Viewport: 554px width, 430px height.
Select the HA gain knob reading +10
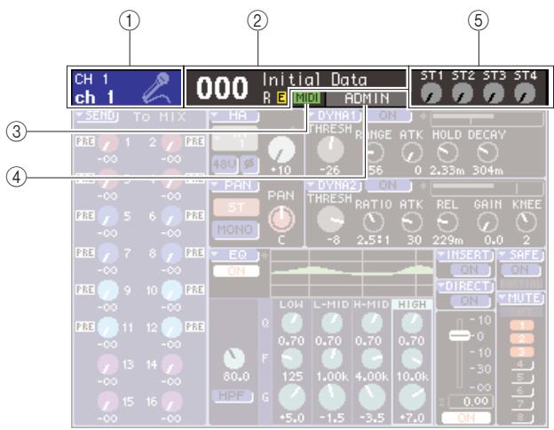coord(281,149)
